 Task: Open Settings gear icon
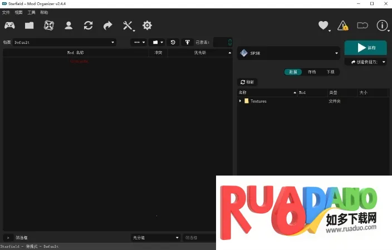[147, 25]
